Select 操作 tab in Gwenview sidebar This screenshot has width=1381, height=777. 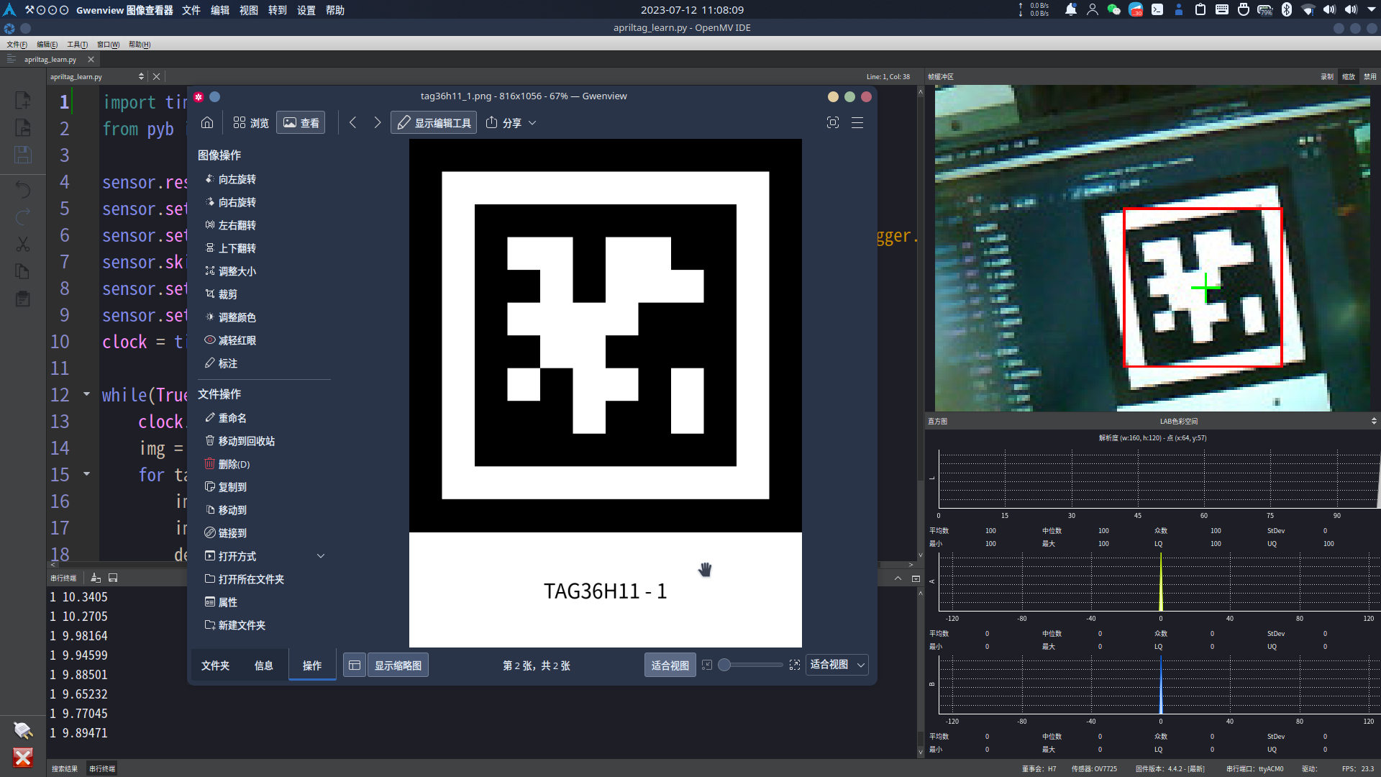[x=312, y=665]
